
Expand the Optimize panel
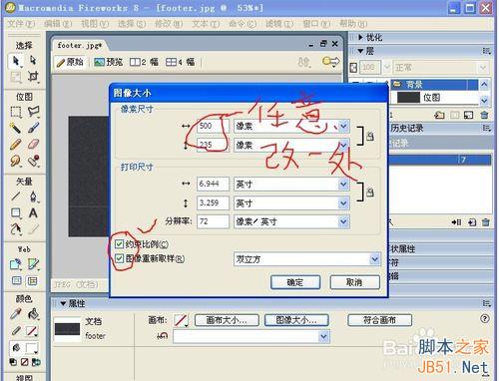[361, 37]
